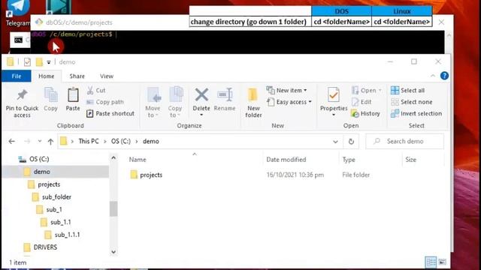Click the Rename icon
The width and height of the screenshot is (481, 270).
[x=225, y=94]
